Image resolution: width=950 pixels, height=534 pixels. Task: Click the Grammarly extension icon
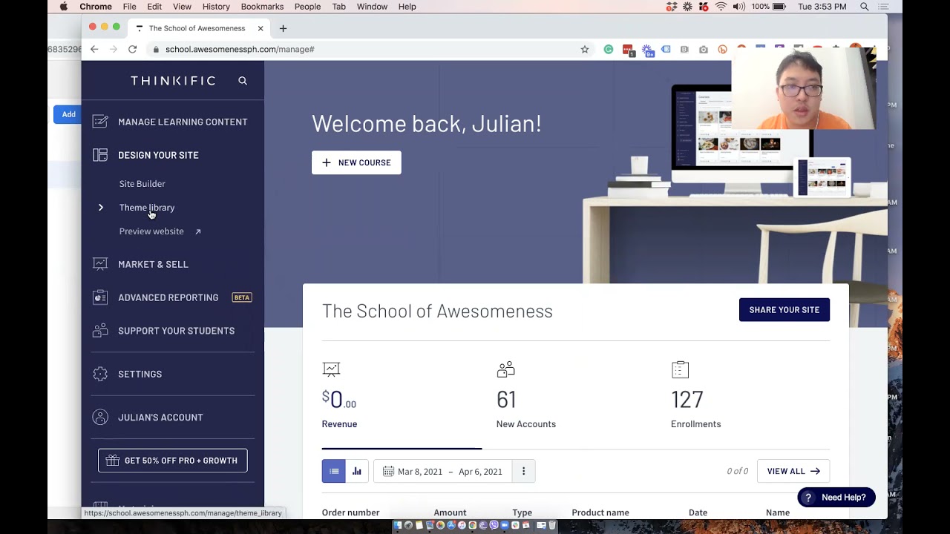(609, 49)
